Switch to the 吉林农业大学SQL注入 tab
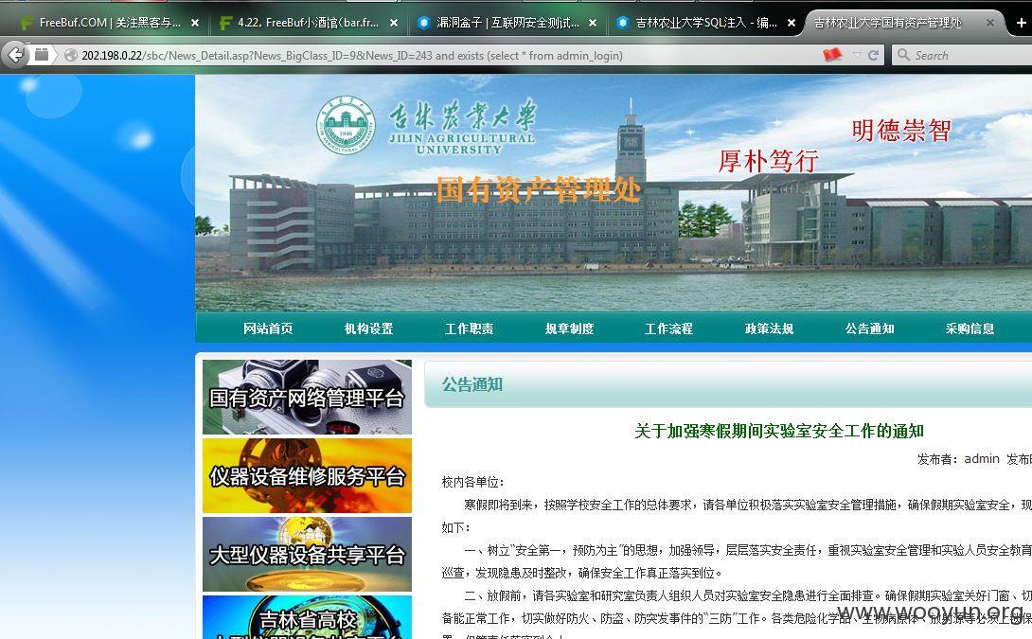The width and height of the screenshot is (1032, 639). pos(705,23)
